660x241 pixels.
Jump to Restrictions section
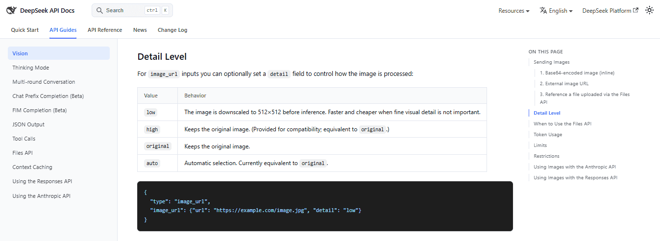coord(546,156)
